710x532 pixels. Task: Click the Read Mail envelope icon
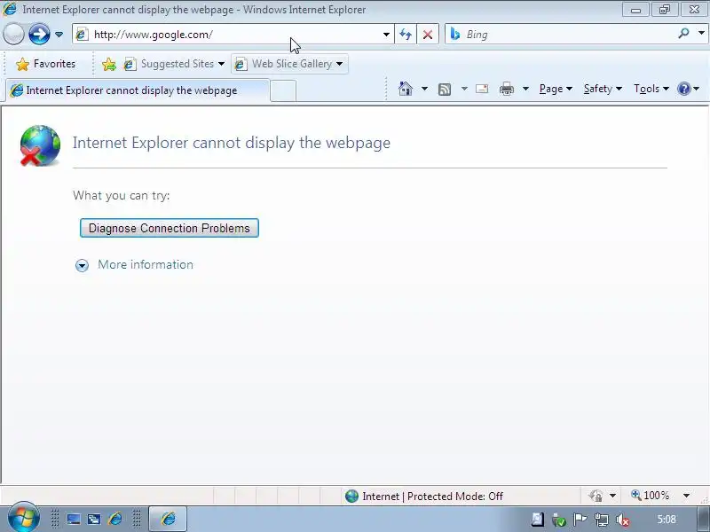click(x=482, y=89)
